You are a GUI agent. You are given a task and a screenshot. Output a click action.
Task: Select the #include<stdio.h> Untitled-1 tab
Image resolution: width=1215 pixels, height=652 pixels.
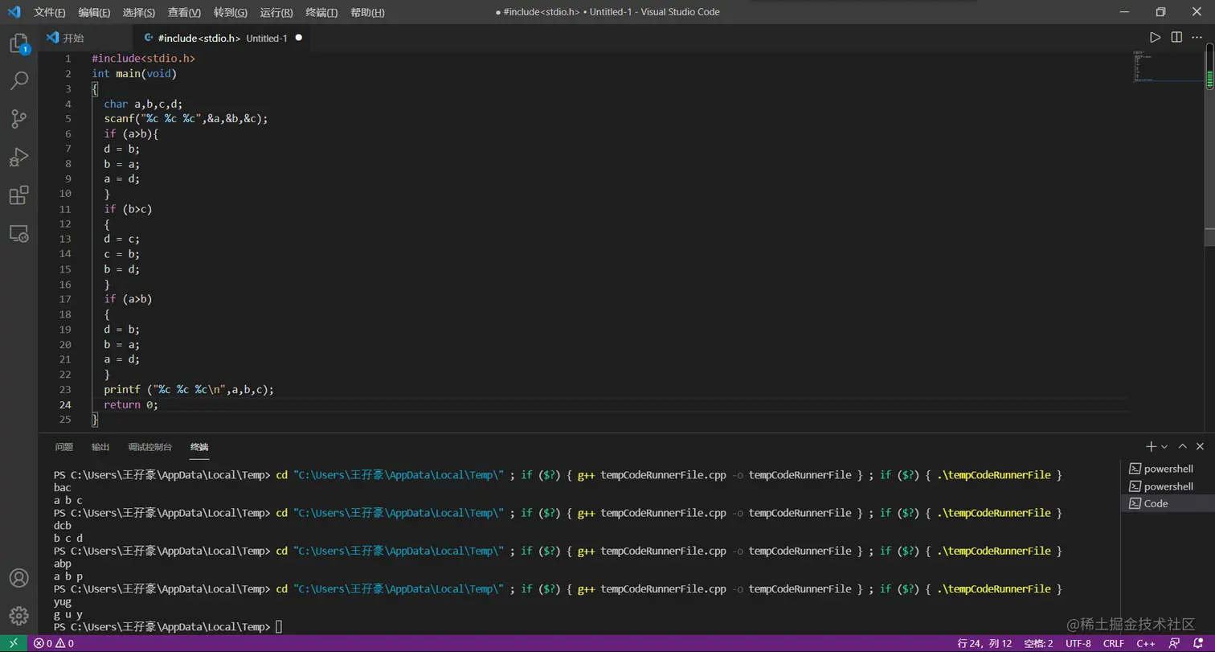pos(222,38)
